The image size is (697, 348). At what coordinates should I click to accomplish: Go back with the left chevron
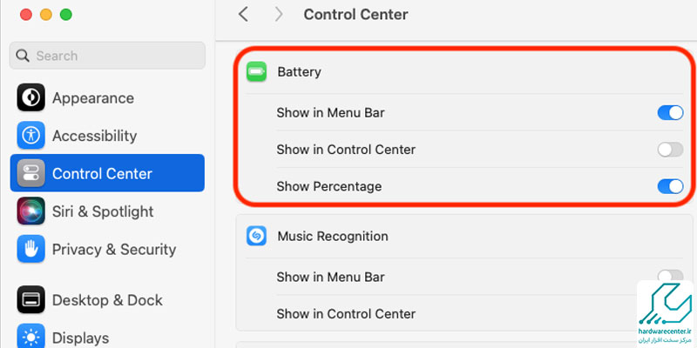click(243, 14)
